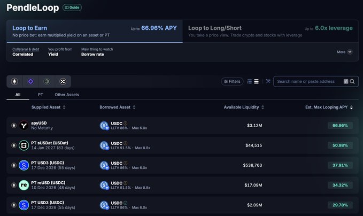This screenshot has width=363, height=216.
Task: Sort by Est. Max Looping APY column
Action: tap(329, 107)
